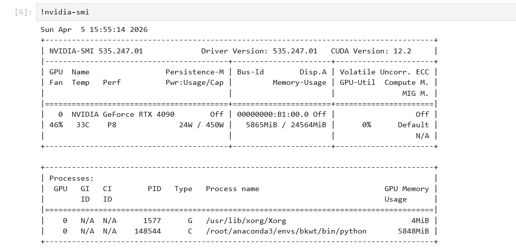Click the bus ID 00000000:B1:00.0
Image resolution: width=516 pixels, height=251 pixels.
[x=273, y=114]
